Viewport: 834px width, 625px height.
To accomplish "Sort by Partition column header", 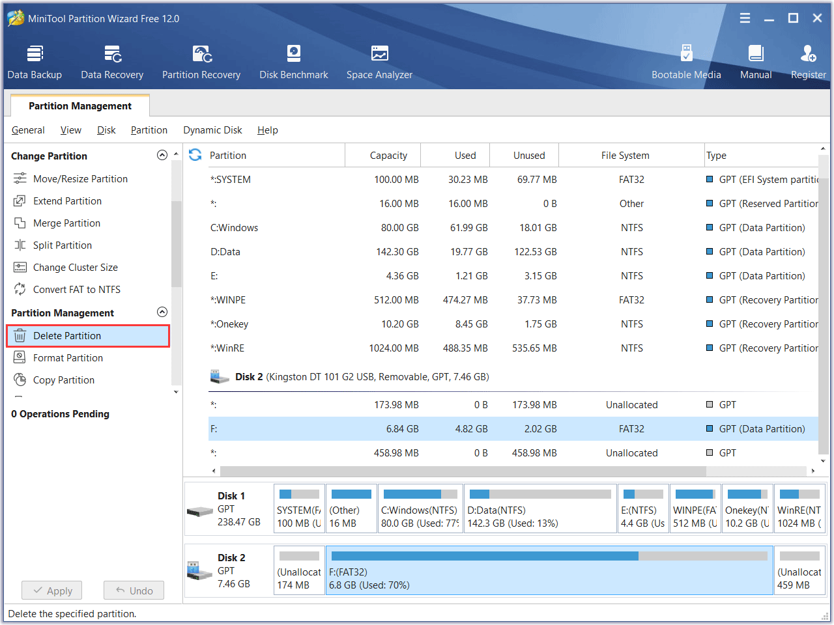I will (x=276, y=155).
